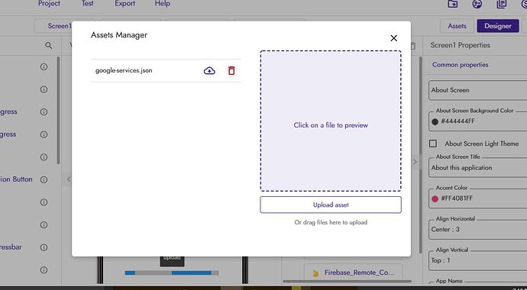Show info for the 'ressbar' component

(x=44, y=247)
